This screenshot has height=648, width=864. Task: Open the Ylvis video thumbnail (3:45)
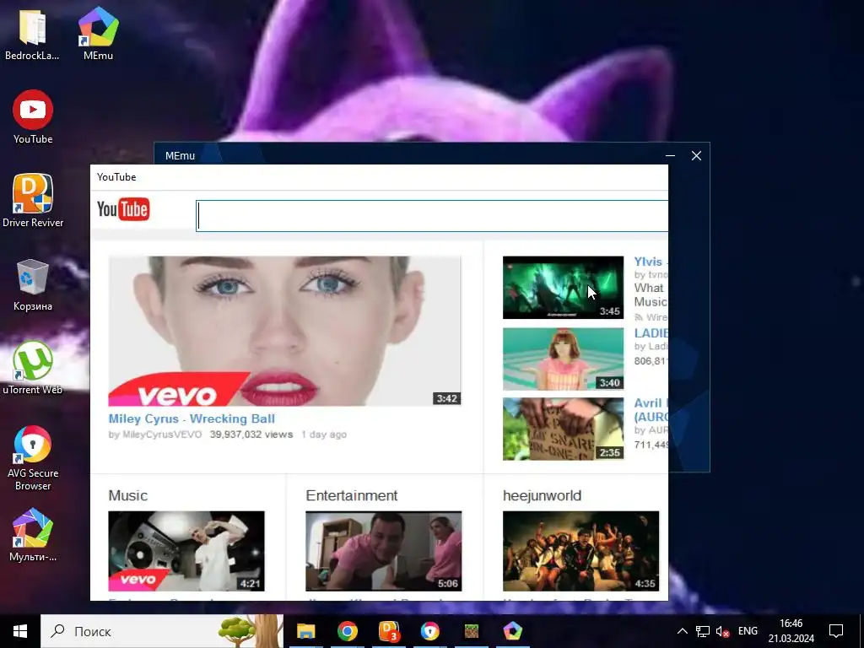point(563,288)
